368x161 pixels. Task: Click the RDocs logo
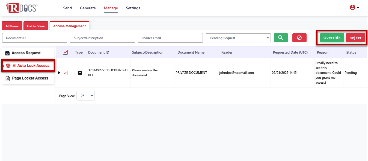(x=22, y=8)
